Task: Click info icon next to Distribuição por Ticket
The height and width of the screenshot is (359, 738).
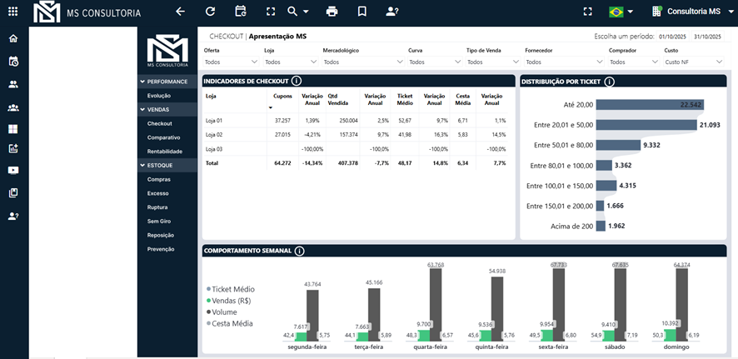Action: pyautogui.click(x=609, y=82)
